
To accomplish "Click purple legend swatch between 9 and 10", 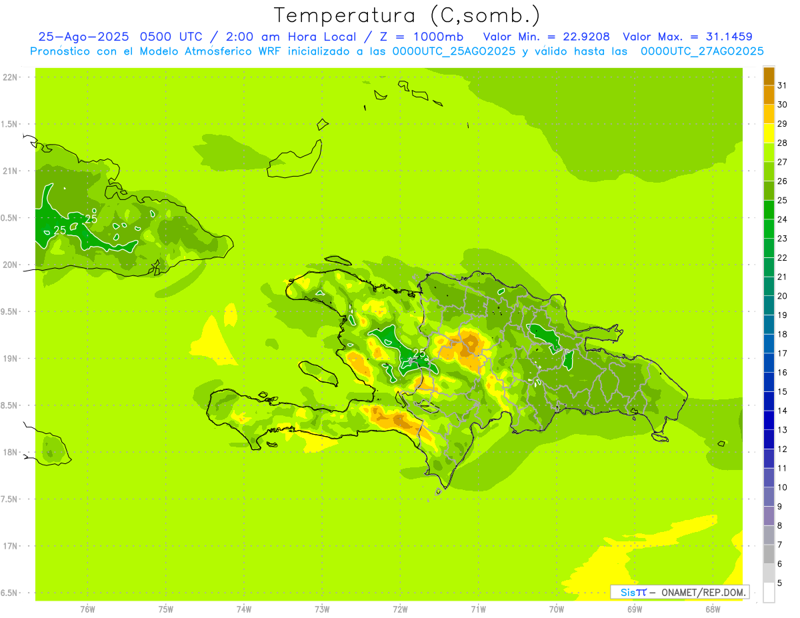I will [769, 497].
